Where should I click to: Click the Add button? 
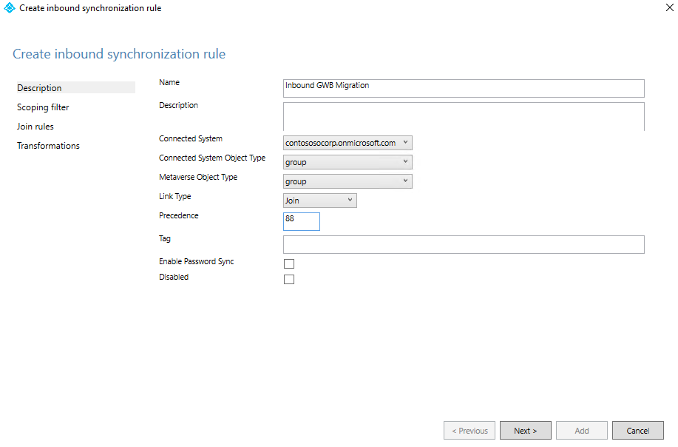click(x=582, y=431)
